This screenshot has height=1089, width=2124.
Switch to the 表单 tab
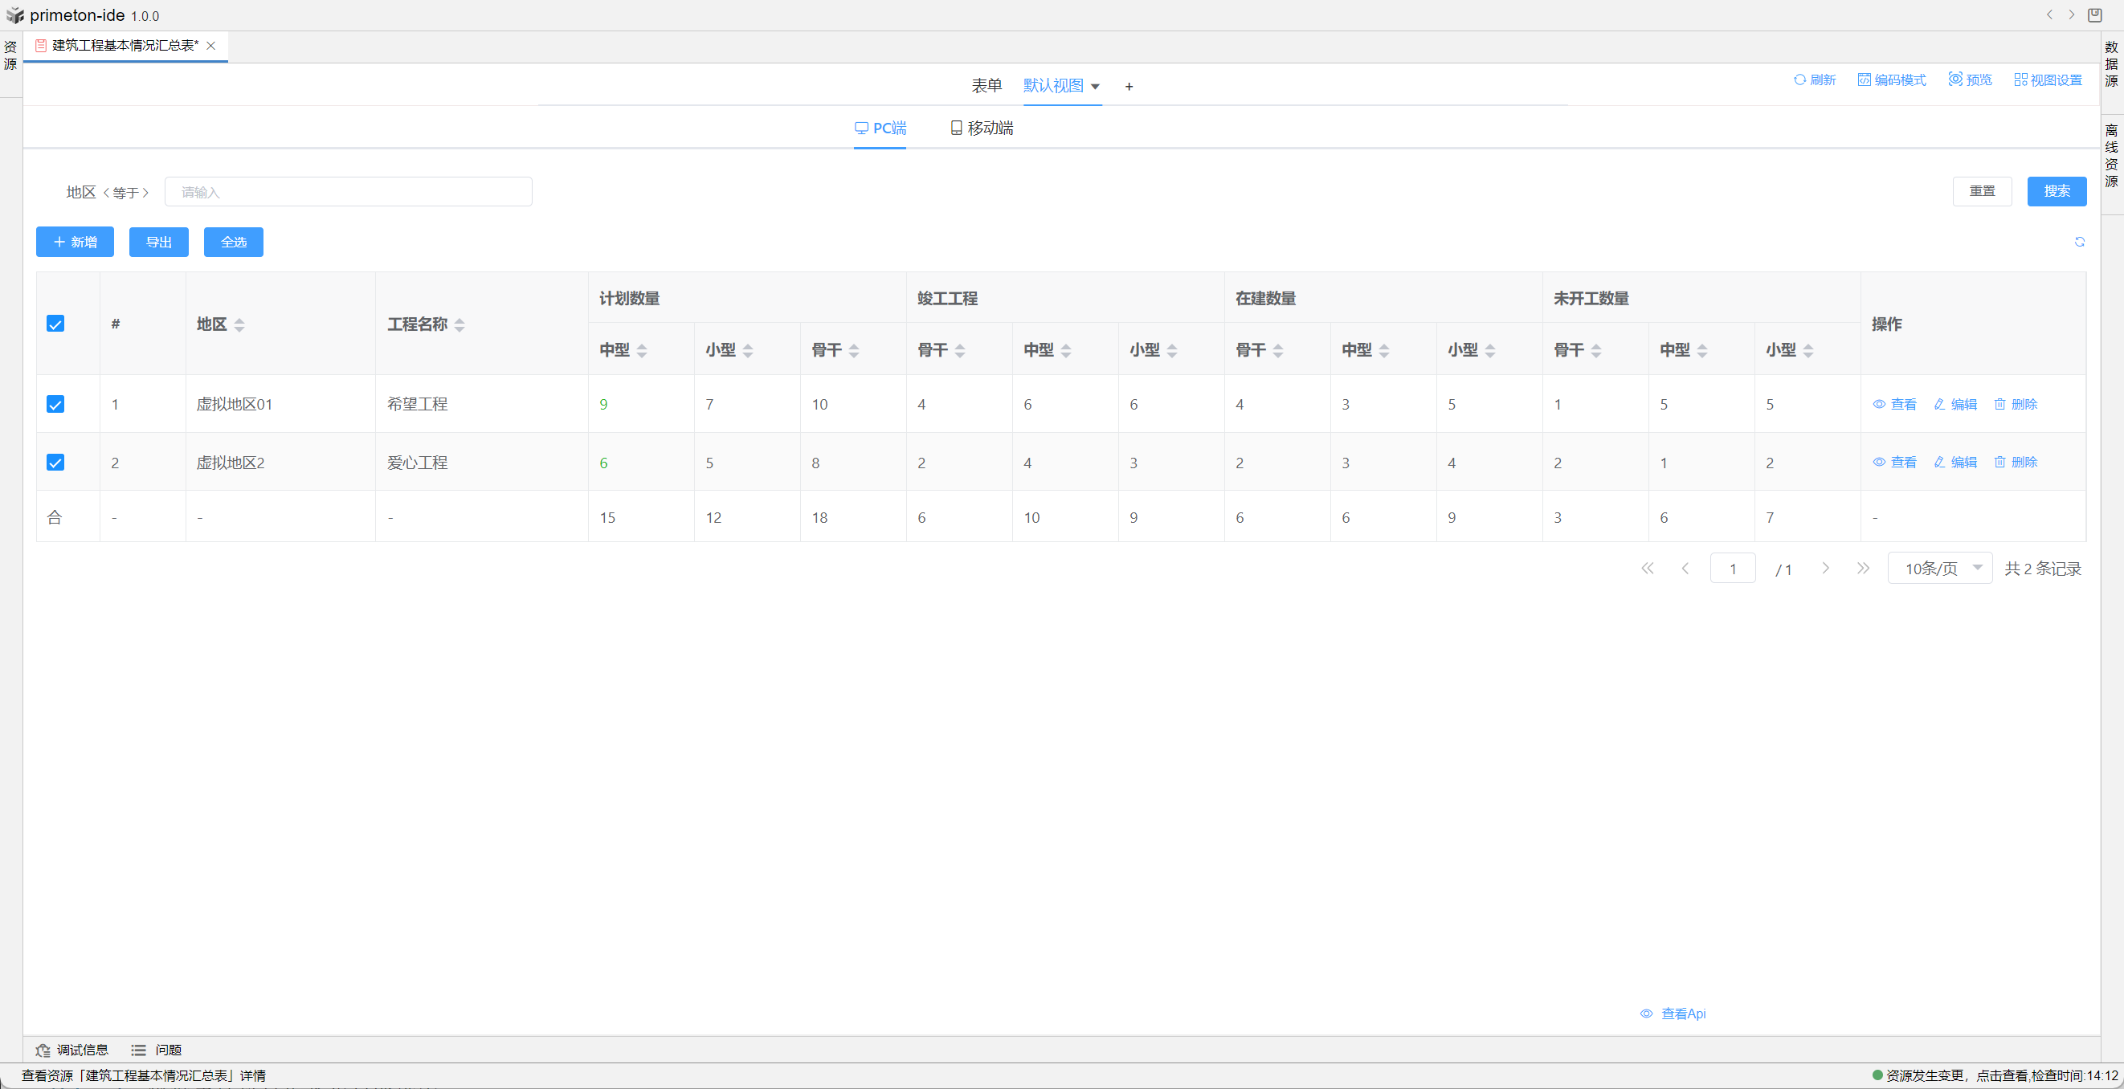986,86
